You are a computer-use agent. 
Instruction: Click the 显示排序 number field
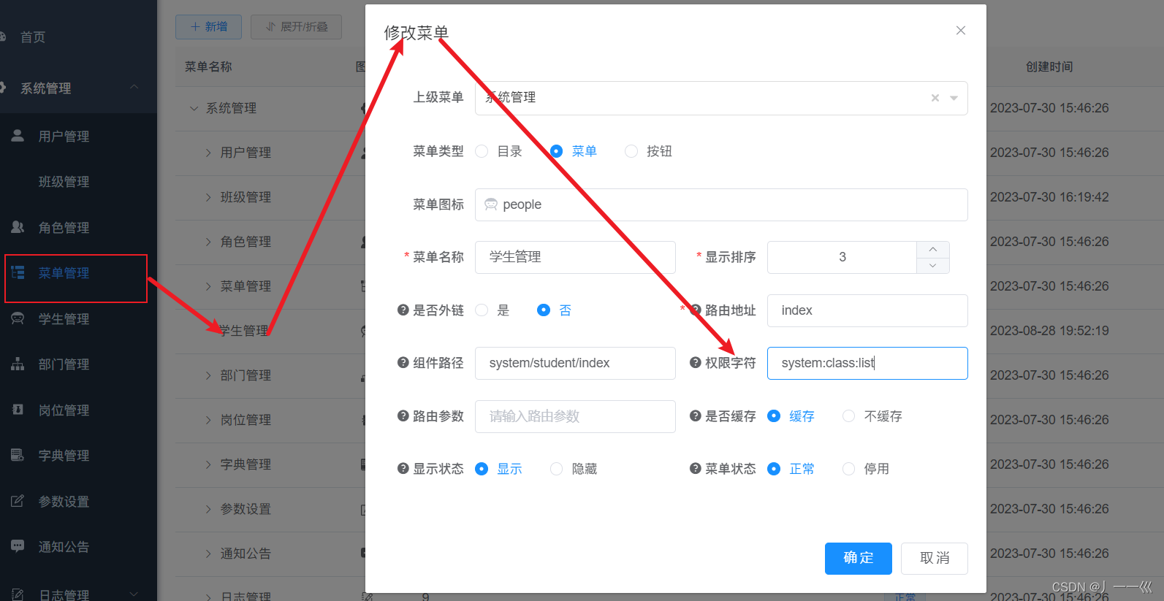(x=842, y=257)
